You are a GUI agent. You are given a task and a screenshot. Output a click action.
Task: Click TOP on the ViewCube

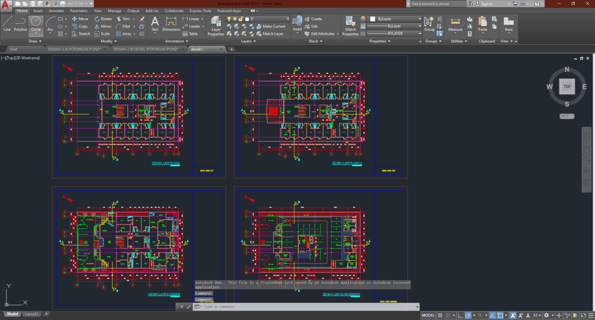click(x=567, y=86)
